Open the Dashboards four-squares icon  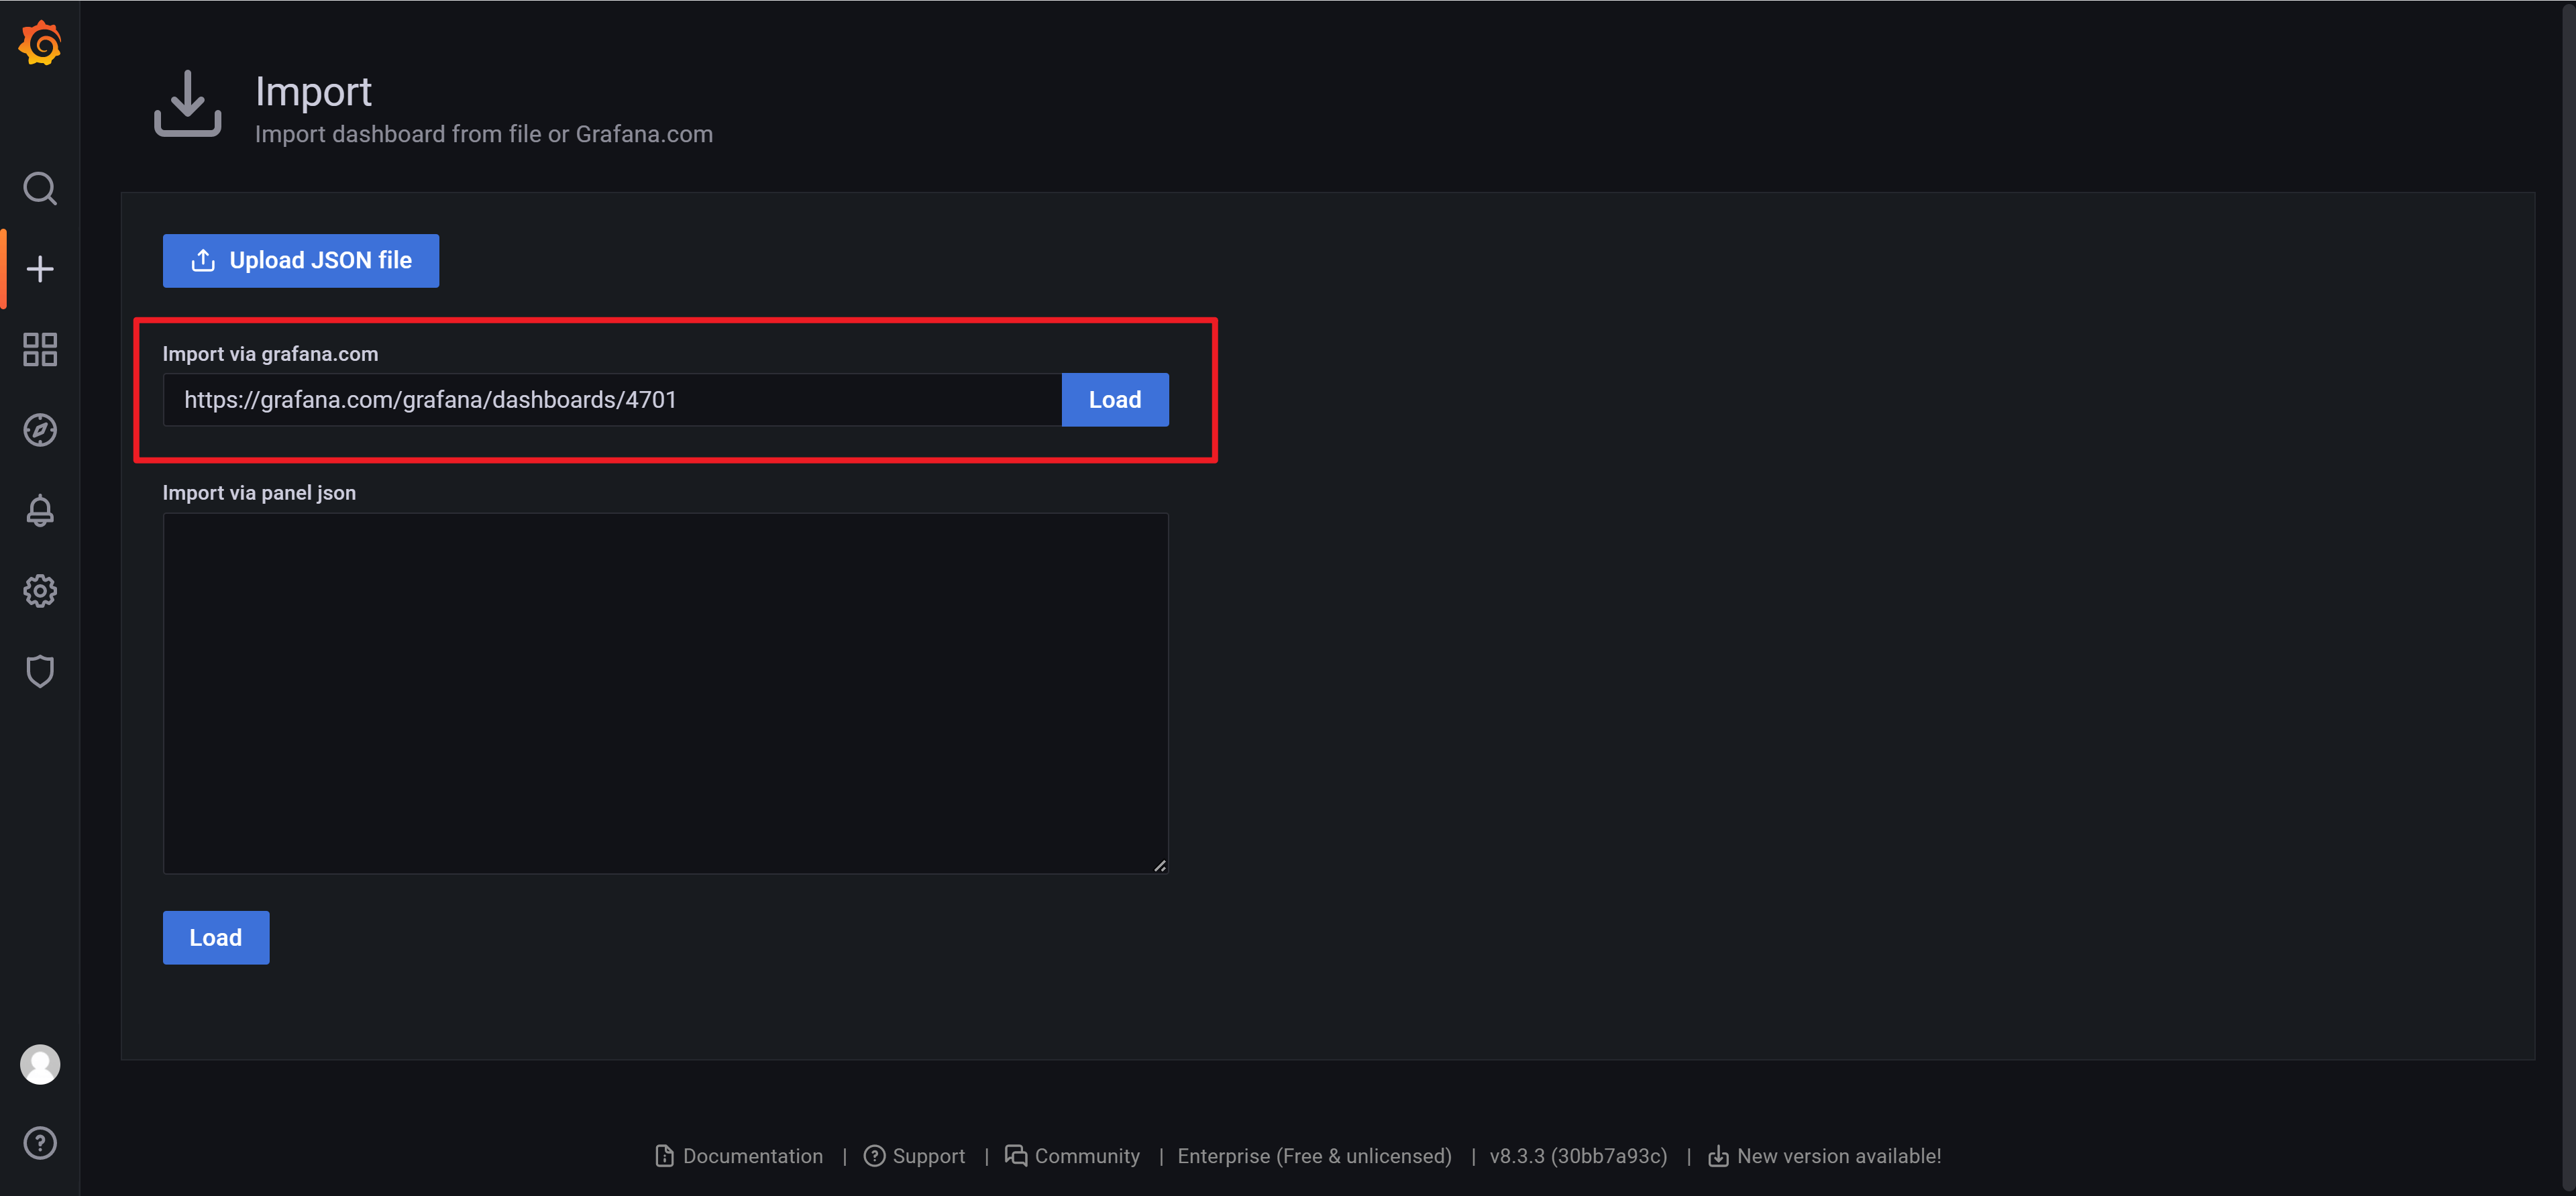point(40,349)
